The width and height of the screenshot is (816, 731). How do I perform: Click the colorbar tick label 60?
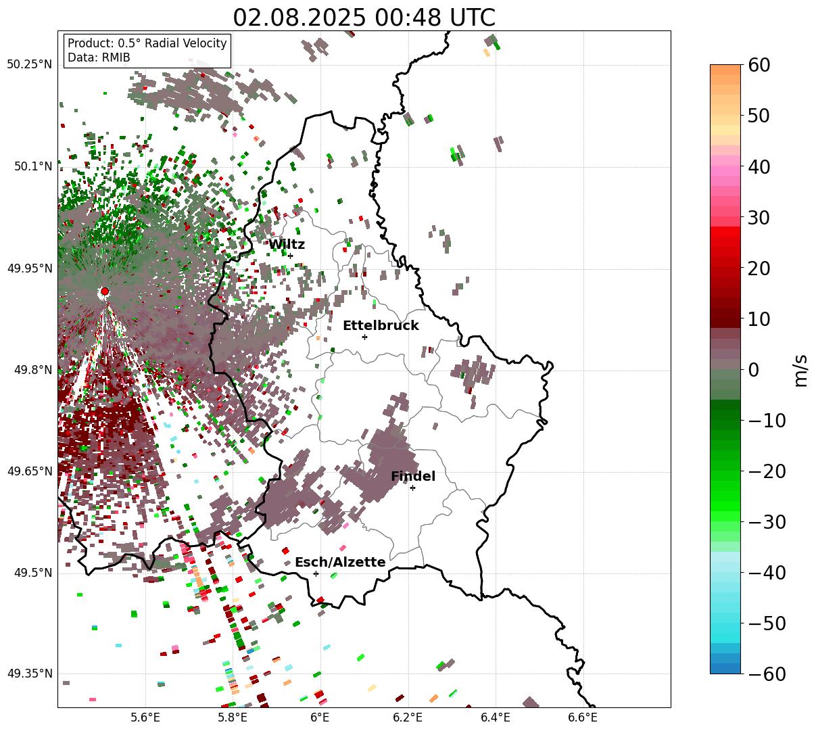(x=761, y=66)
